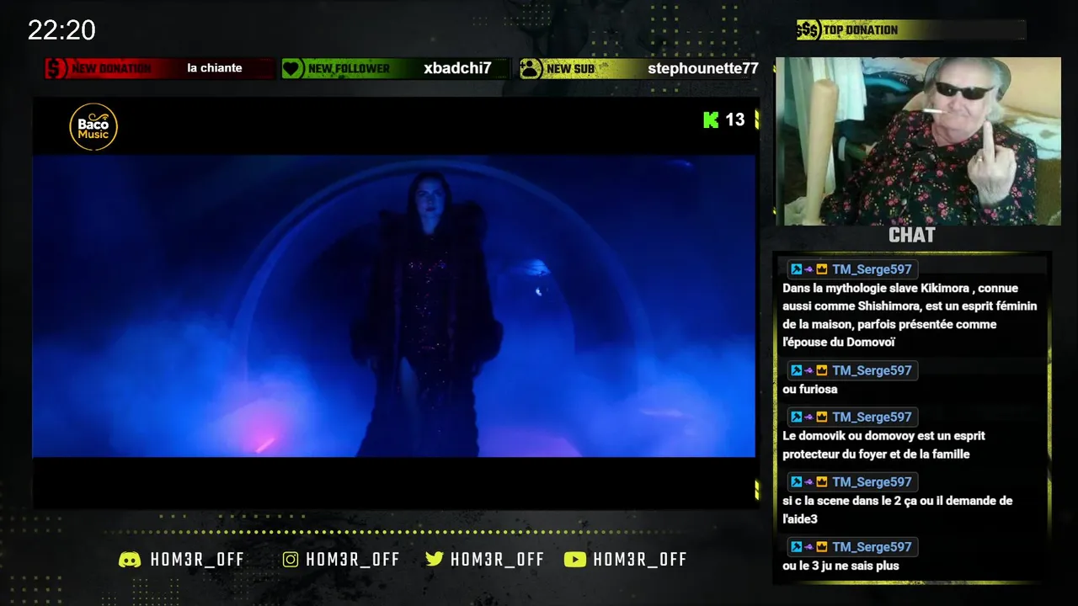Click the green Kick K logo
The image size is (1078, 606).
pyautogui.click(x=711, y=120)
